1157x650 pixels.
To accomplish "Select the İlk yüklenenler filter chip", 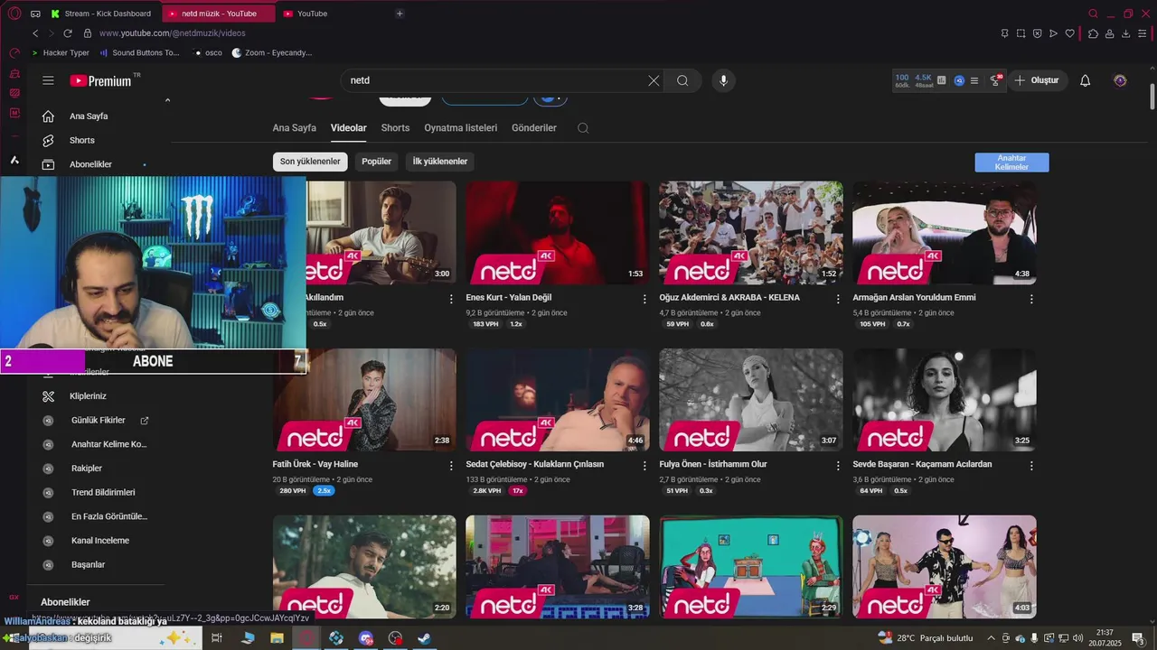I will pyautogui.click(x=440, y=162).
